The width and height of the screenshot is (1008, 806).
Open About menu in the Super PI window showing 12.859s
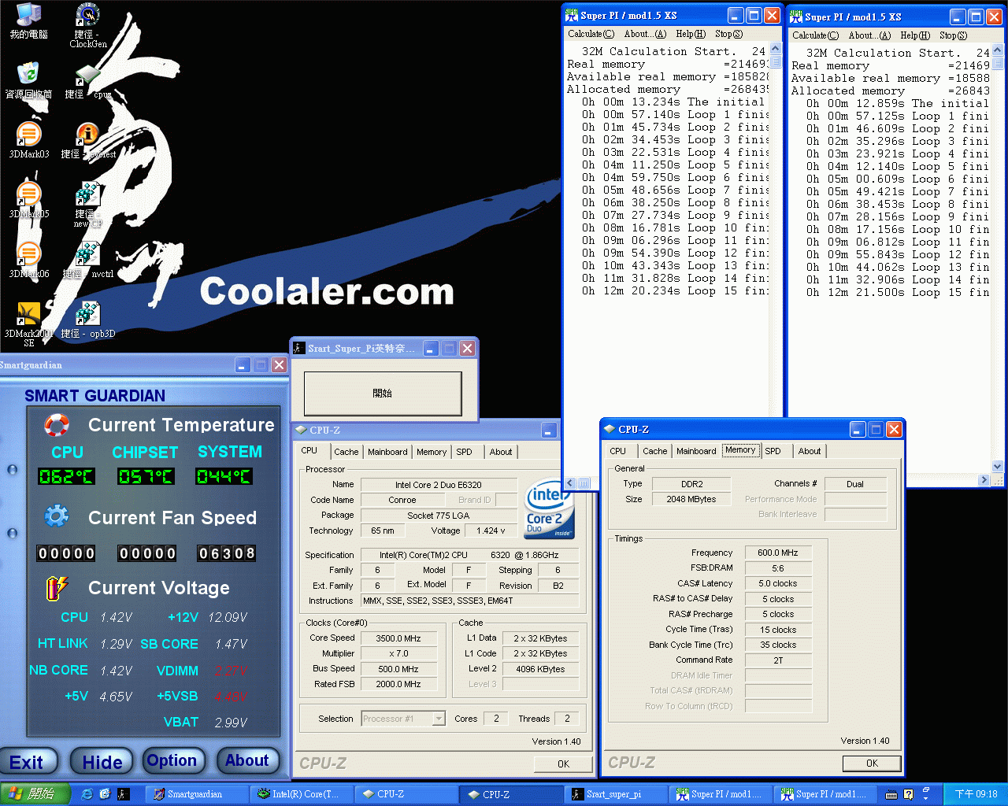869,35
